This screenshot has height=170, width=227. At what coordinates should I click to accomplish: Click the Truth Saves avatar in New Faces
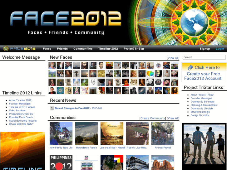pyautogui.click(x=134, y=82)
